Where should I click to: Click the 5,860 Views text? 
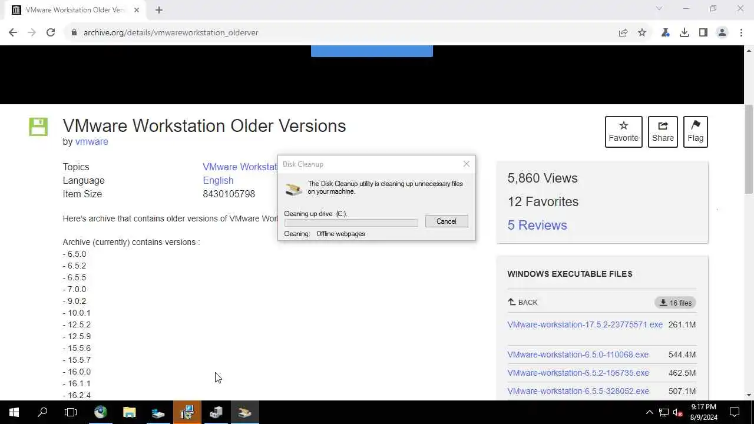(543, 178)
